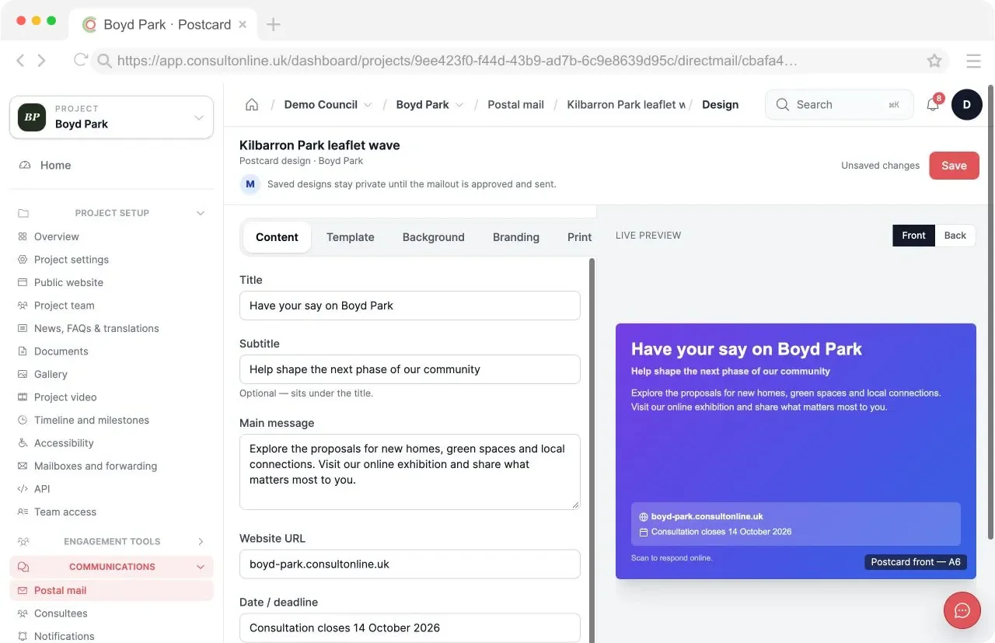Click the Project team icon
The width and height of the screenshot is (995, 643).
click(x=23, y=306)
